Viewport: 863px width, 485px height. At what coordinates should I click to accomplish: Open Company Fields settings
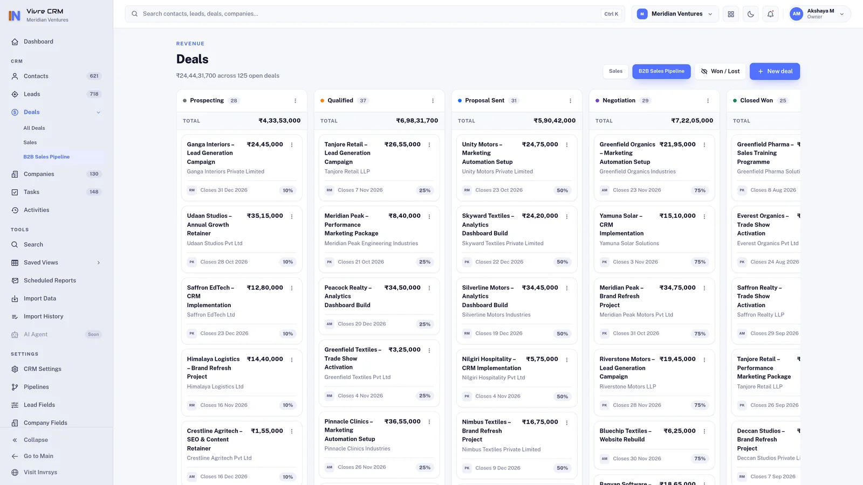[56, 423]
